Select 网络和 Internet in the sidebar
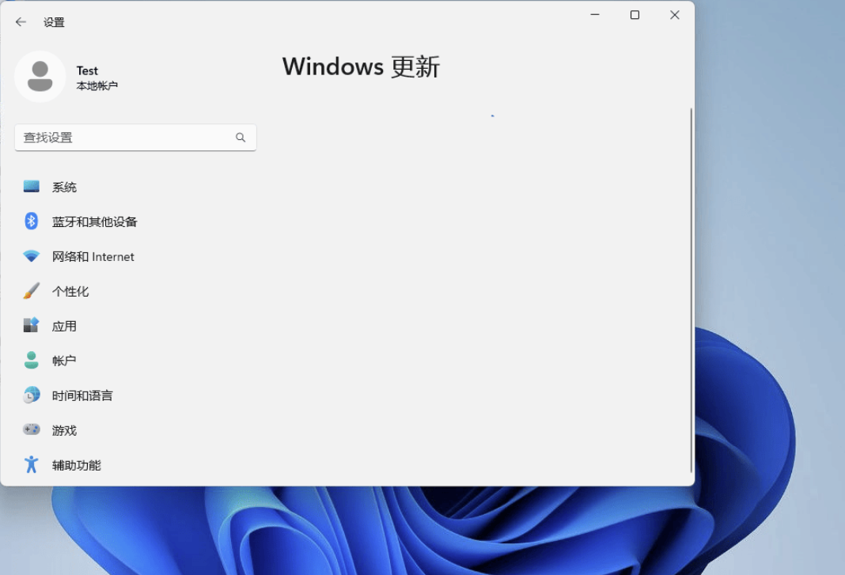 93,256
